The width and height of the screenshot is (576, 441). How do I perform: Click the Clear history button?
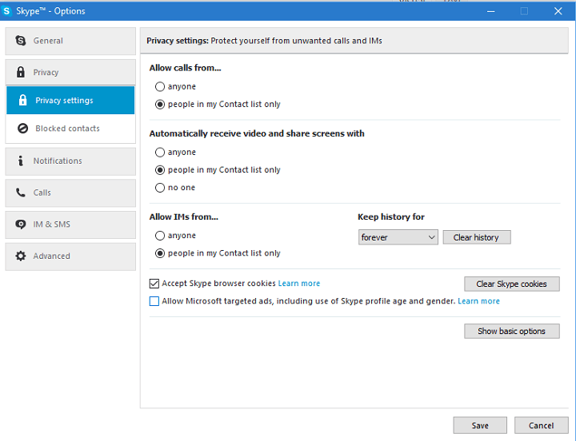pos(477,237)
